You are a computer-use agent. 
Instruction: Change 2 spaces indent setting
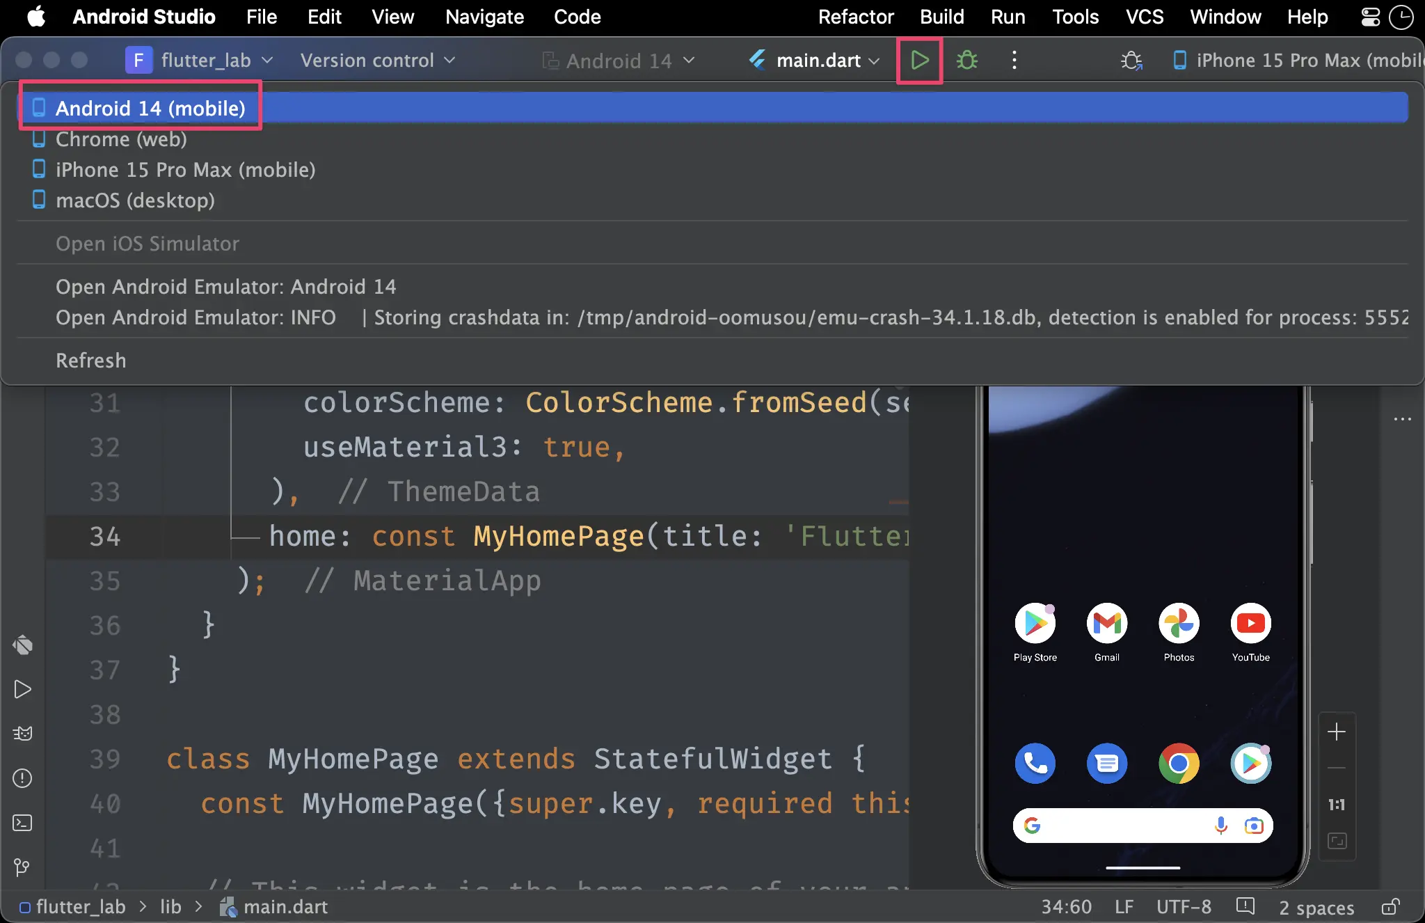point(1316,906)
